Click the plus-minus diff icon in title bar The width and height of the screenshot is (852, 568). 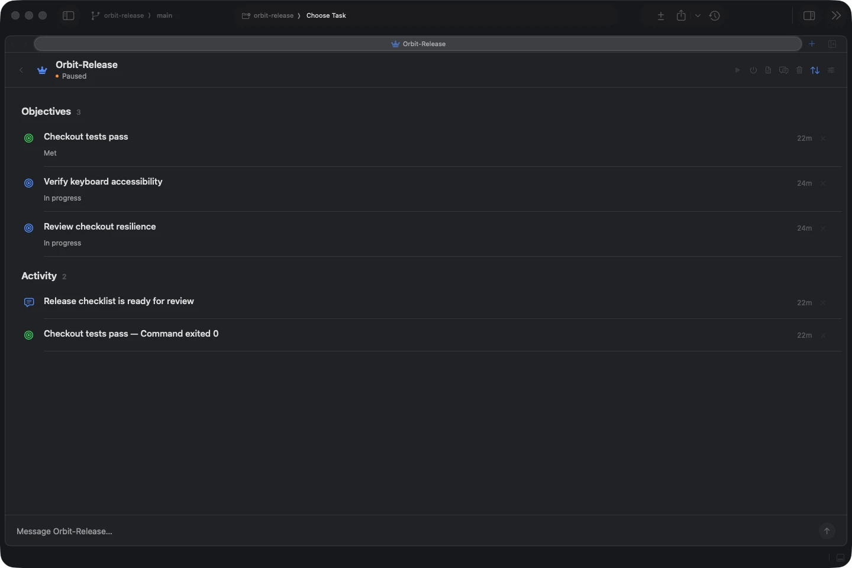coord(661,16)
